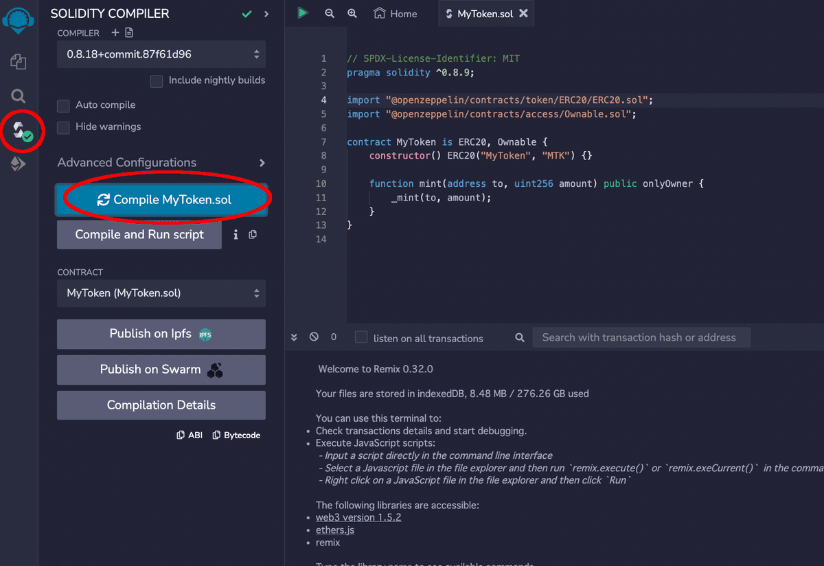The width and height of the screenshot is (824, 566).
Task: Click the green play run-script icon
Action: (303, 13)
